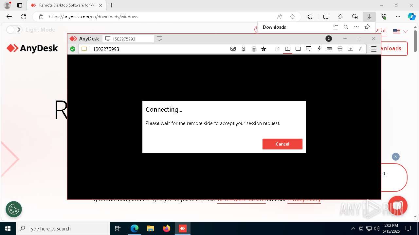The image size is (419, 235).
Task: Add page to favorites star in address bar
Action: pos(293,17)
